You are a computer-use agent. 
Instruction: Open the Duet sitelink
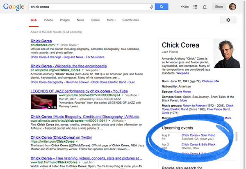point(132,82)
